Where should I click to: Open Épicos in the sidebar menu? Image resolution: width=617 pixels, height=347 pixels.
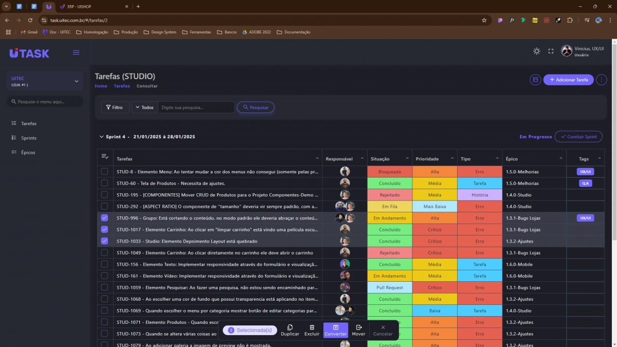click(28, 152)
